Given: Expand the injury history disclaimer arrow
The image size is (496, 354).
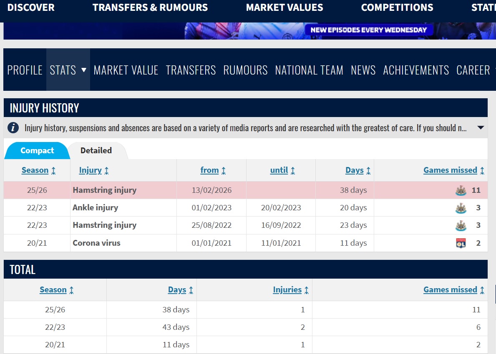Looking at the screenshot, I should 481,128.
